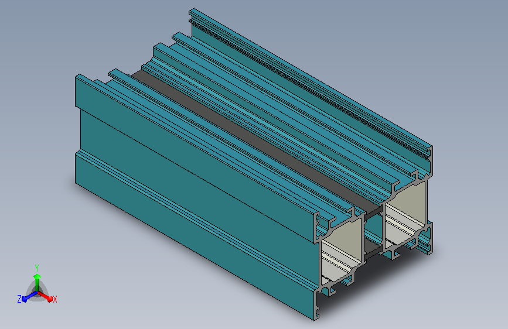This screenshot has height=329, width=508.
Task: Click the triad origin where the axes meet
Action: [37, 293]
